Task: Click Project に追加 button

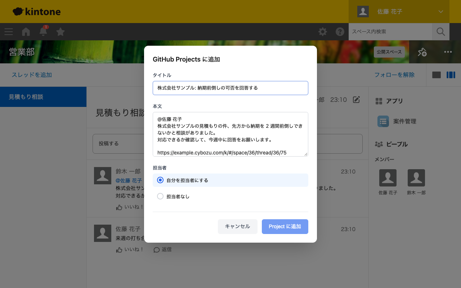Action: (x=285, y=226)
